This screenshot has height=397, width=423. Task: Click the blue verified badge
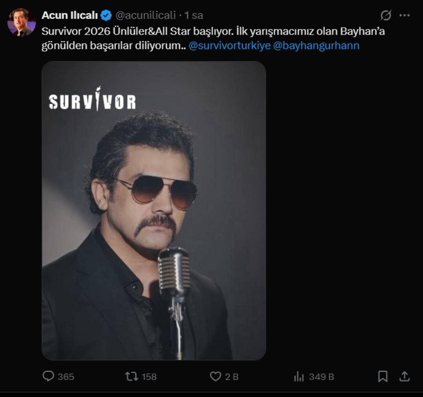point(106,15)
